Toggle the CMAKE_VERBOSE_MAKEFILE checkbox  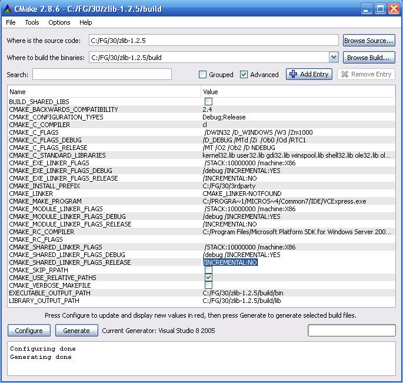(x=208, y=285)
